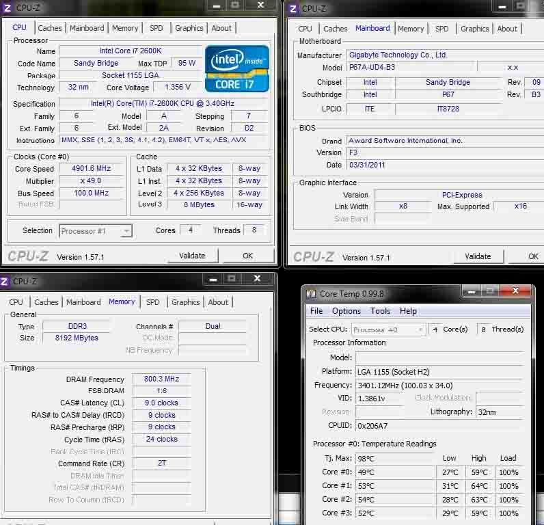The image size is (544, 525).
Task: Click OK in the Mainboard window
Action: tap(526, 256)
